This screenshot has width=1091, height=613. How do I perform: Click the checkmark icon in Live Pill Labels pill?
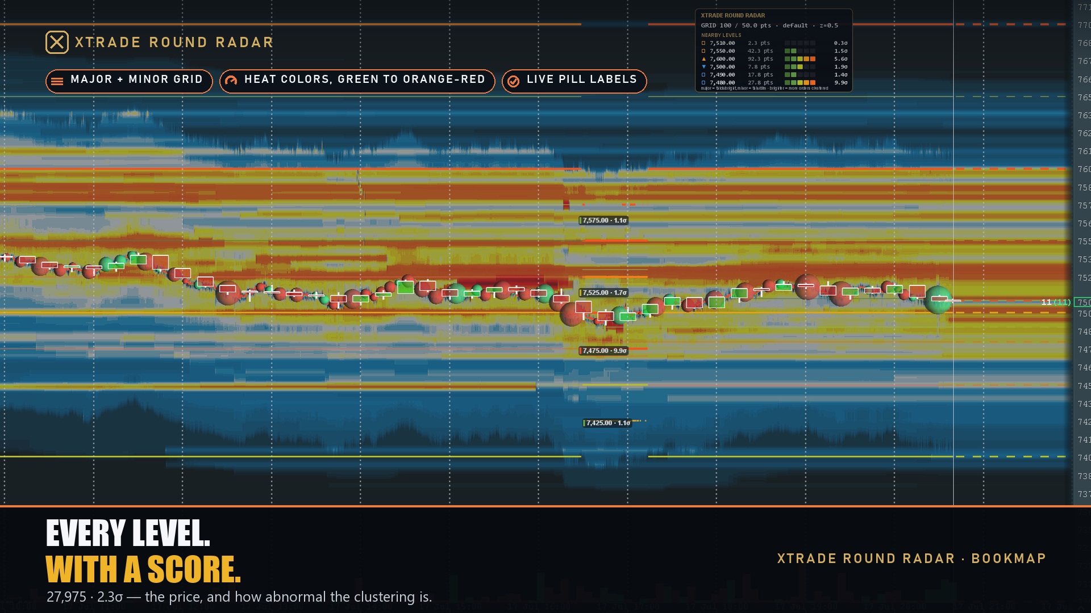pyautogui.click(x=513, y=81)
